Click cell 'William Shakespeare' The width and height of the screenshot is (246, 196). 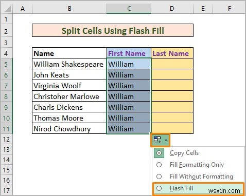point(69,64)
